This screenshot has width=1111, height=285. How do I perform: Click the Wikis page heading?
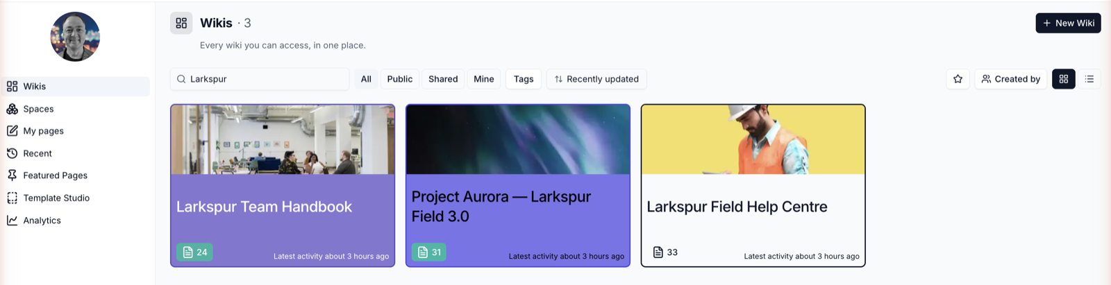(x=216, y=23)
